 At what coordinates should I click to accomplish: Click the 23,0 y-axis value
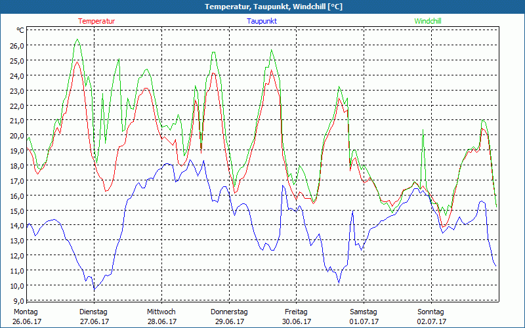click(x=16, y=91)
